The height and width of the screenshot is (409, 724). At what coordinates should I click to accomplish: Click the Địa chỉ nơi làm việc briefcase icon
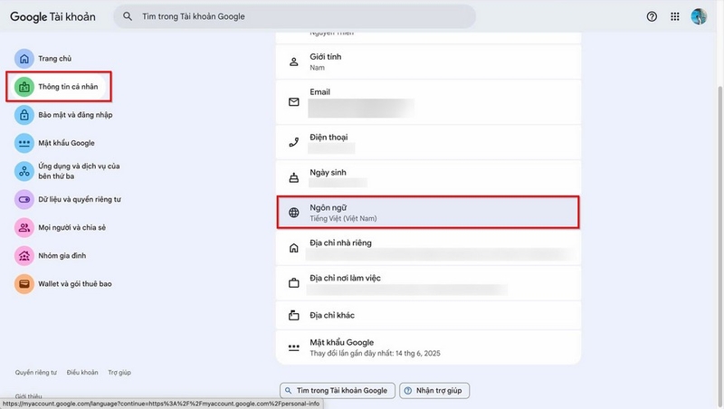click(x=293, y=283)
